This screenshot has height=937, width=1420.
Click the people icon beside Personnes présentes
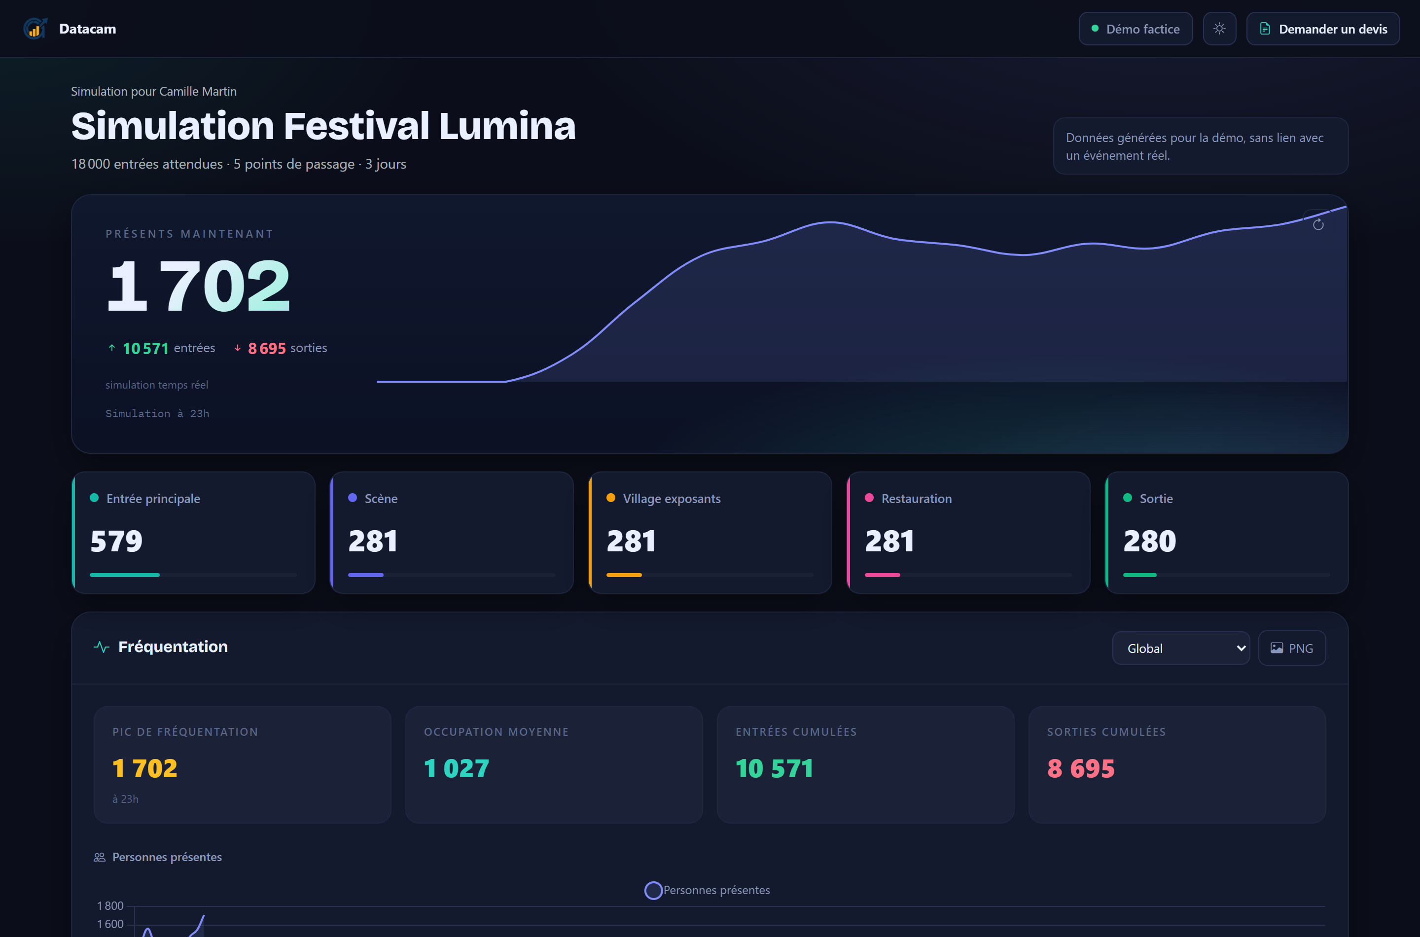[100, 857]
